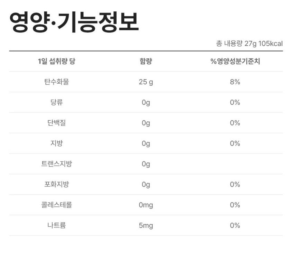Select the 0g amount for 트랜스지방
Image resolution: width=293 pixels, height=253 pixels.
coord(146,164)
